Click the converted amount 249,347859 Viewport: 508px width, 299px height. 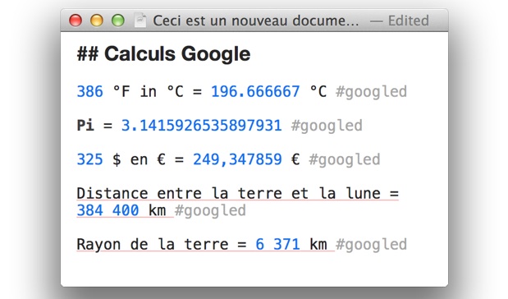[x=237, y=159]
